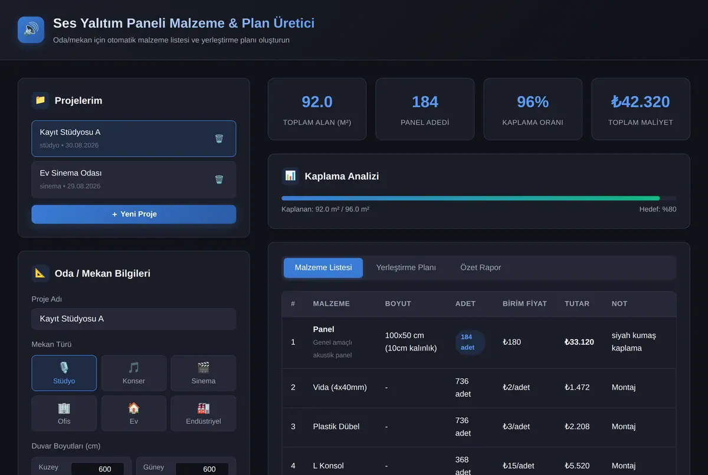Select Sinema as the venue type
The height and width of the screenshot is (475, 708).
click(204, 373)
